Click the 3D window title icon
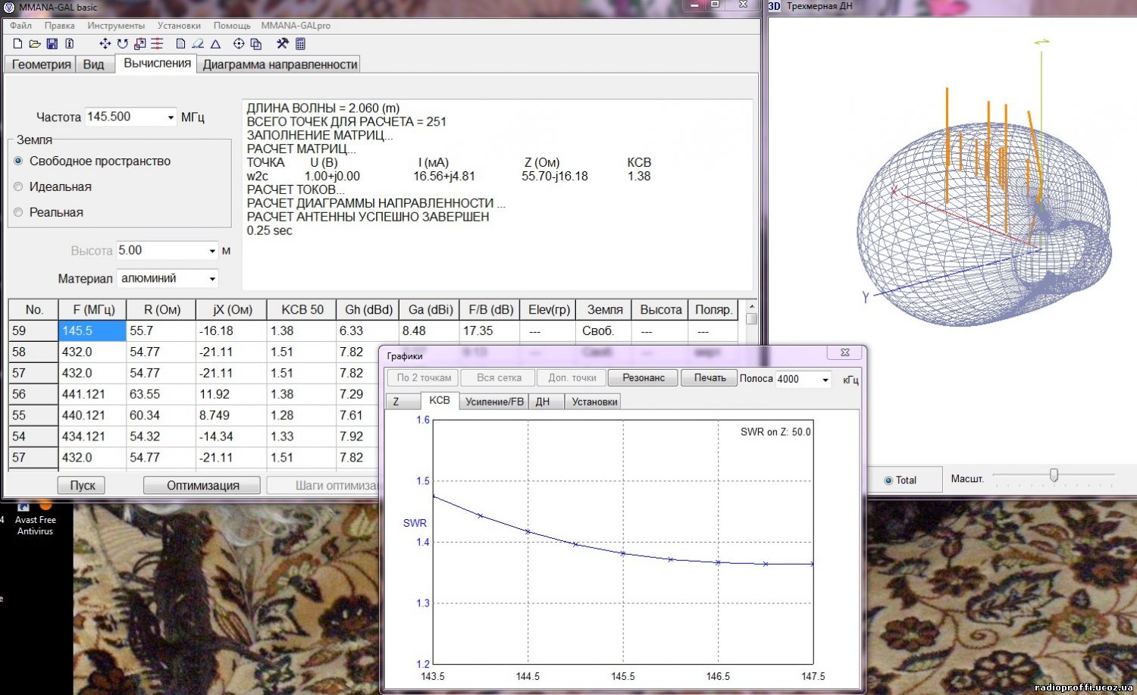The image size is (1137, 695). click(x=775, y=6)
